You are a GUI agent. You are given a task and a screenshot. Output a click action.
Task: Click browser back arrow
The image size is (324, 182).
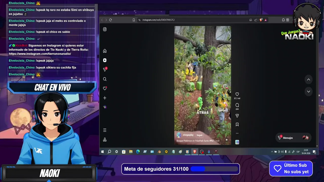102,20
